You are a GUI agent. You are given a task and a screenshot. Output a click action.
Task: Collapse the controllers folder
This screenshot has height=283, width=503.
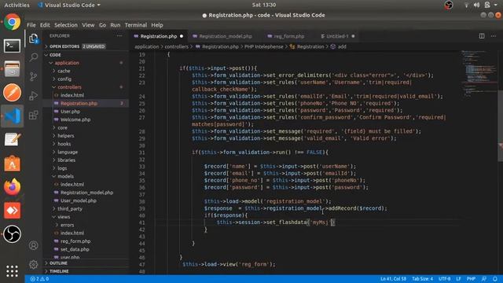69,87
